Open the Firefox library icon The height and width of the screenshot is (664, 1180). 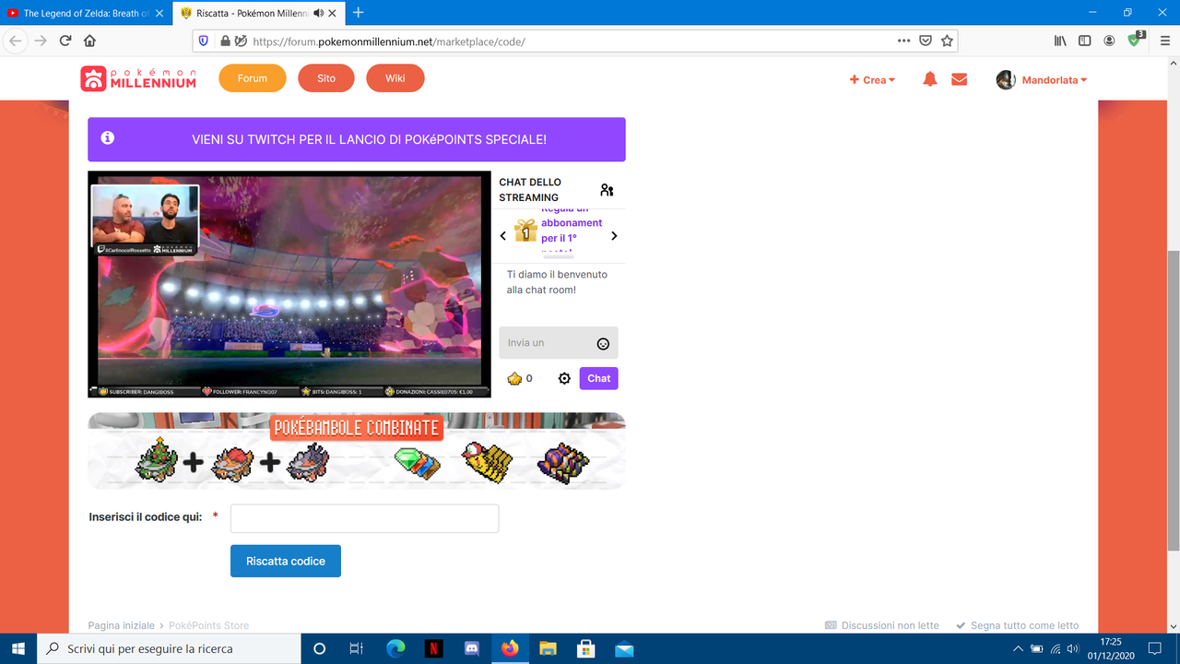(x=1060, y=41)
